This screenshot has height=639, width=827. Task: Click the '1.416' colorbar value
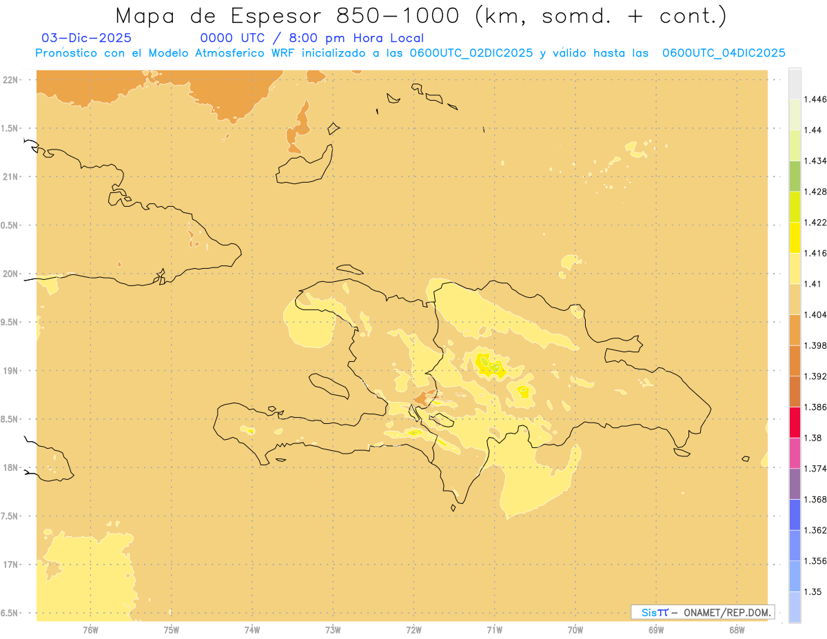[814, 253]
